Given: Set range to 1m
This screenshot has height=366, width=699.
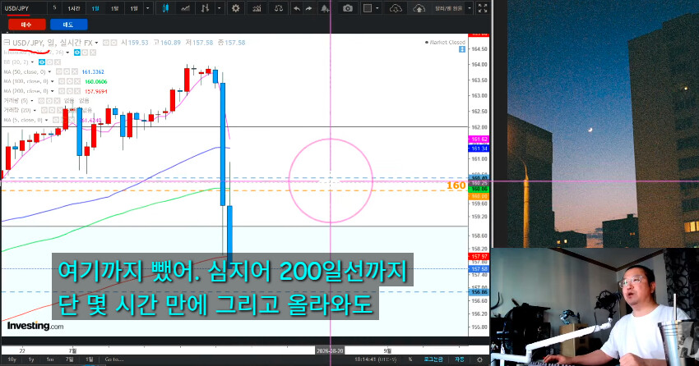Looking at the screenshot, I should click(x=50, y=359).
